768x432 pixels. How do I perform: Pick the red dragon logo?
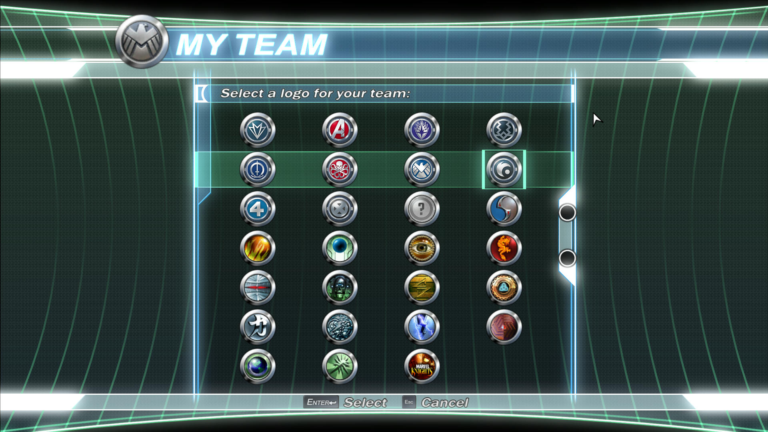504,248
